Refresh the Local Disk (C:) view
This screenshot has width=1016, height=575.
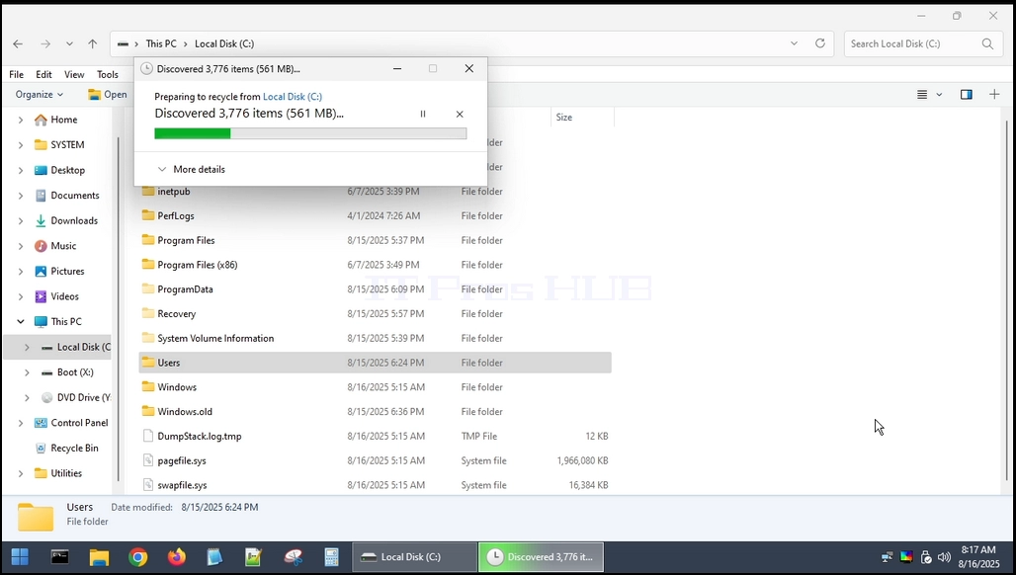819,43
